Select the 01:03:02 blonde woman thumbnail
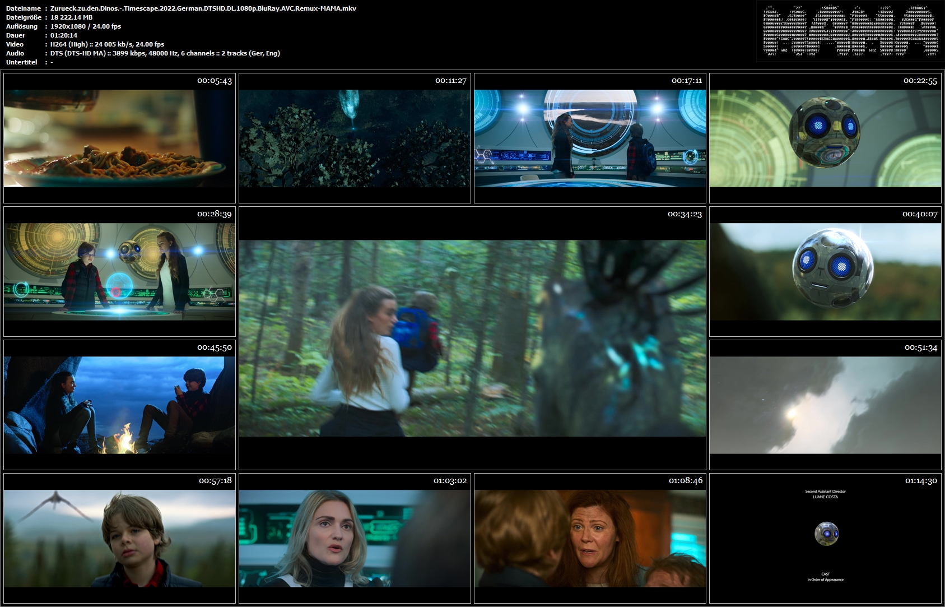Viewport: 945px width, 607px height. tap(355, 538)
